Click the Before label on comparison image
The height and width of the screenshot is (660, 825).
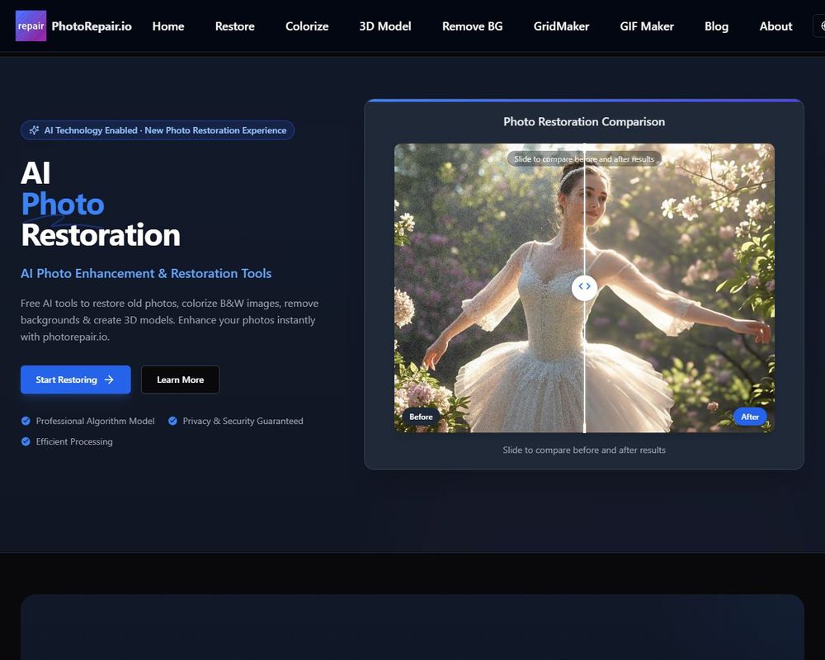(x=421, y=417)
